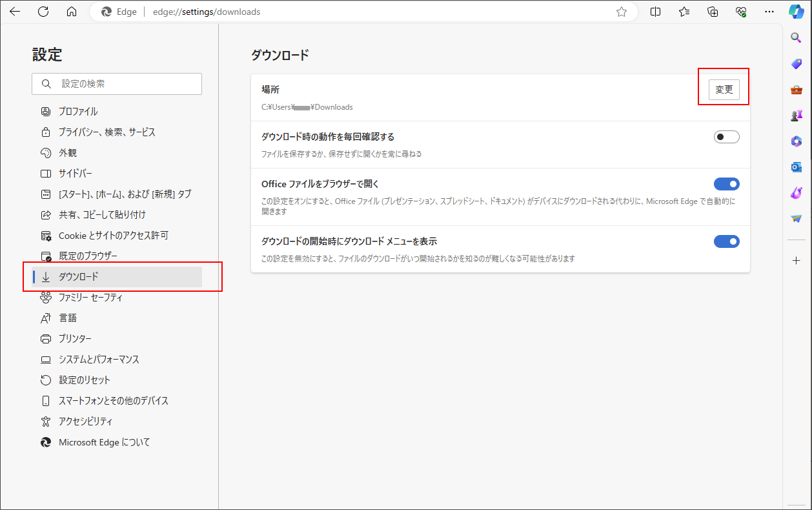
Task: Click the 変更 button to change download location
Action: click(x=724, y=89)
